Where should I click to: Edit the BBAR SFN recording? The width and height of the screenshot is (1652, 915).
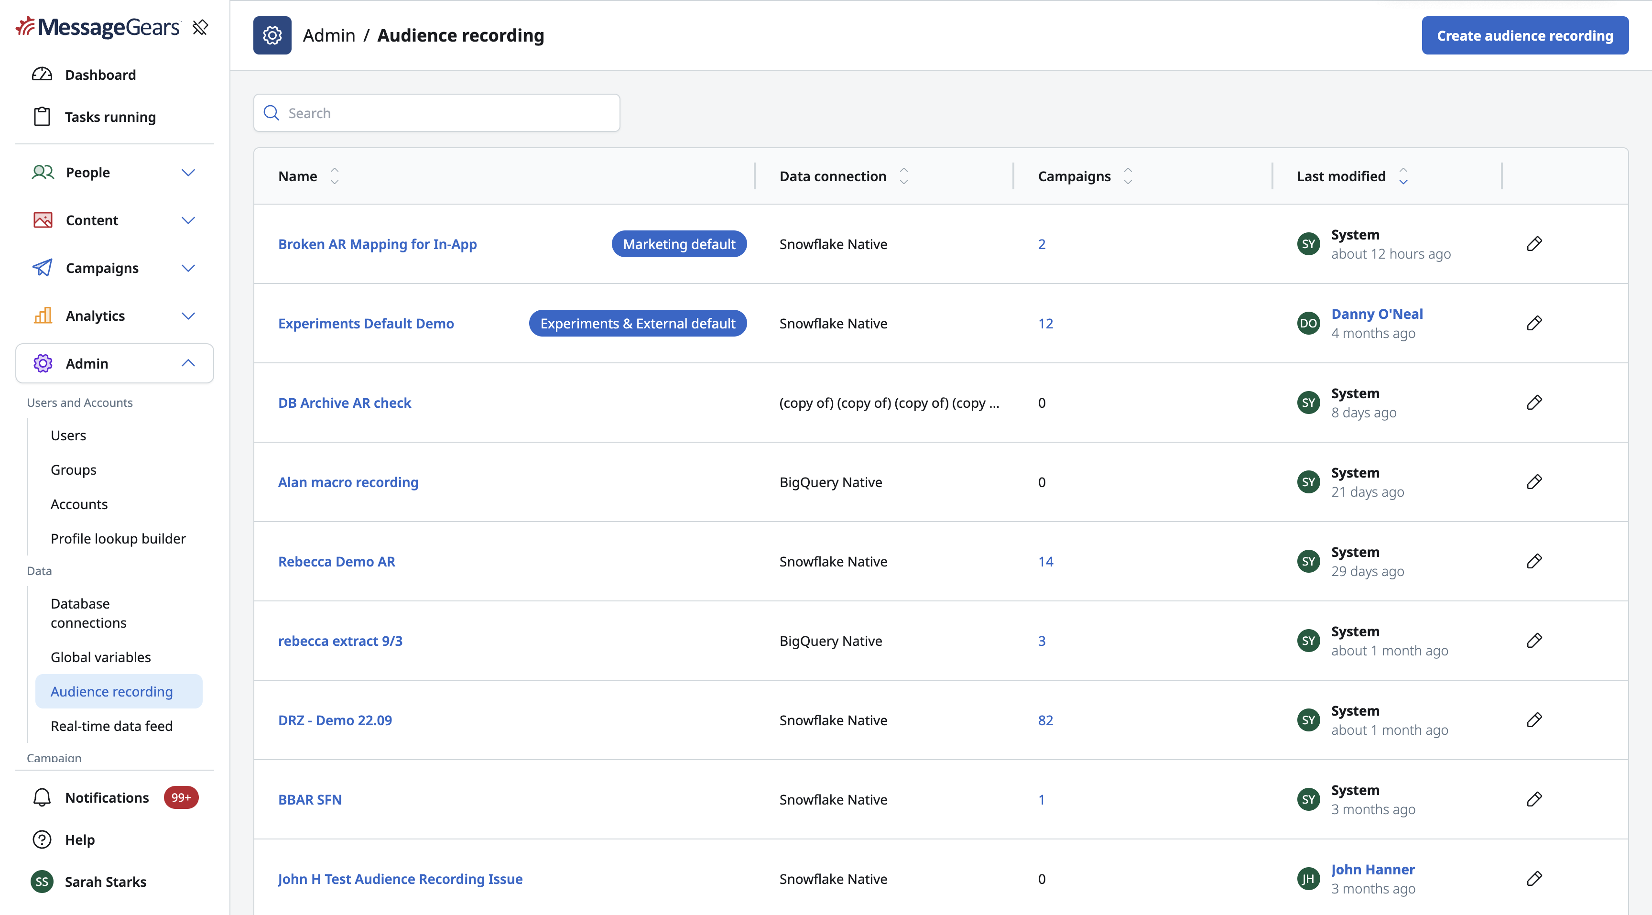pyautogui.click(x=1534, y=800)
